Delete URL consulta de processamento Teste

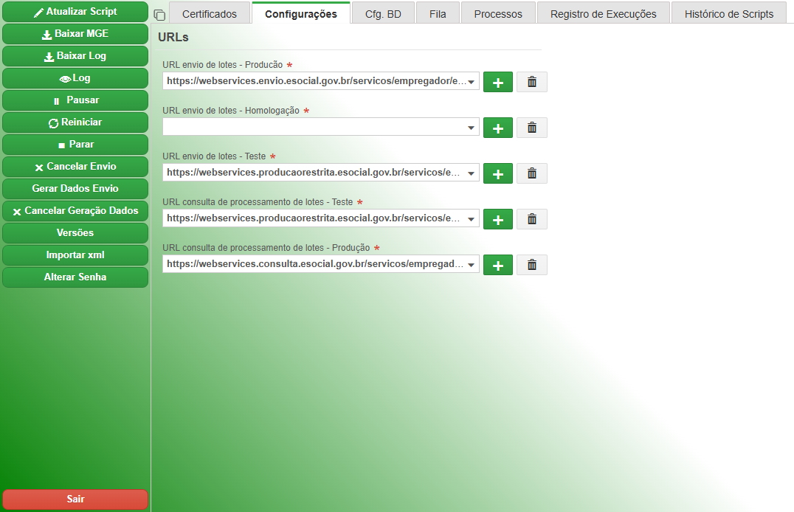[532, 219]
